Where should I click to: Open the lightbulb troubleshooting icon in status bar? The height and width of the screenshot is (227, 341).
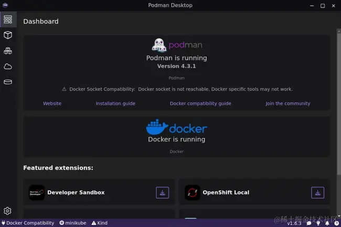point(318,223)
